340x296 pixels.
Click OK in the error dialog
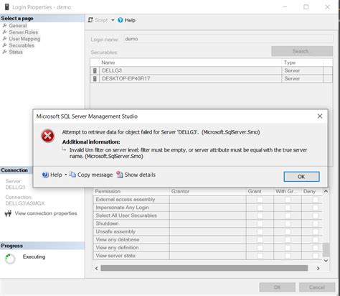point(301,177)
